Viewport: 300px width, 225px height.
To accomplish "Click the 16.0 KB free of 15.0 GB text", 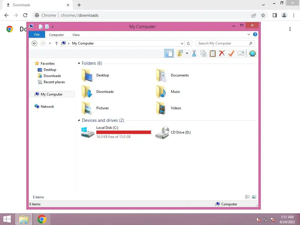I will (113, 137).
